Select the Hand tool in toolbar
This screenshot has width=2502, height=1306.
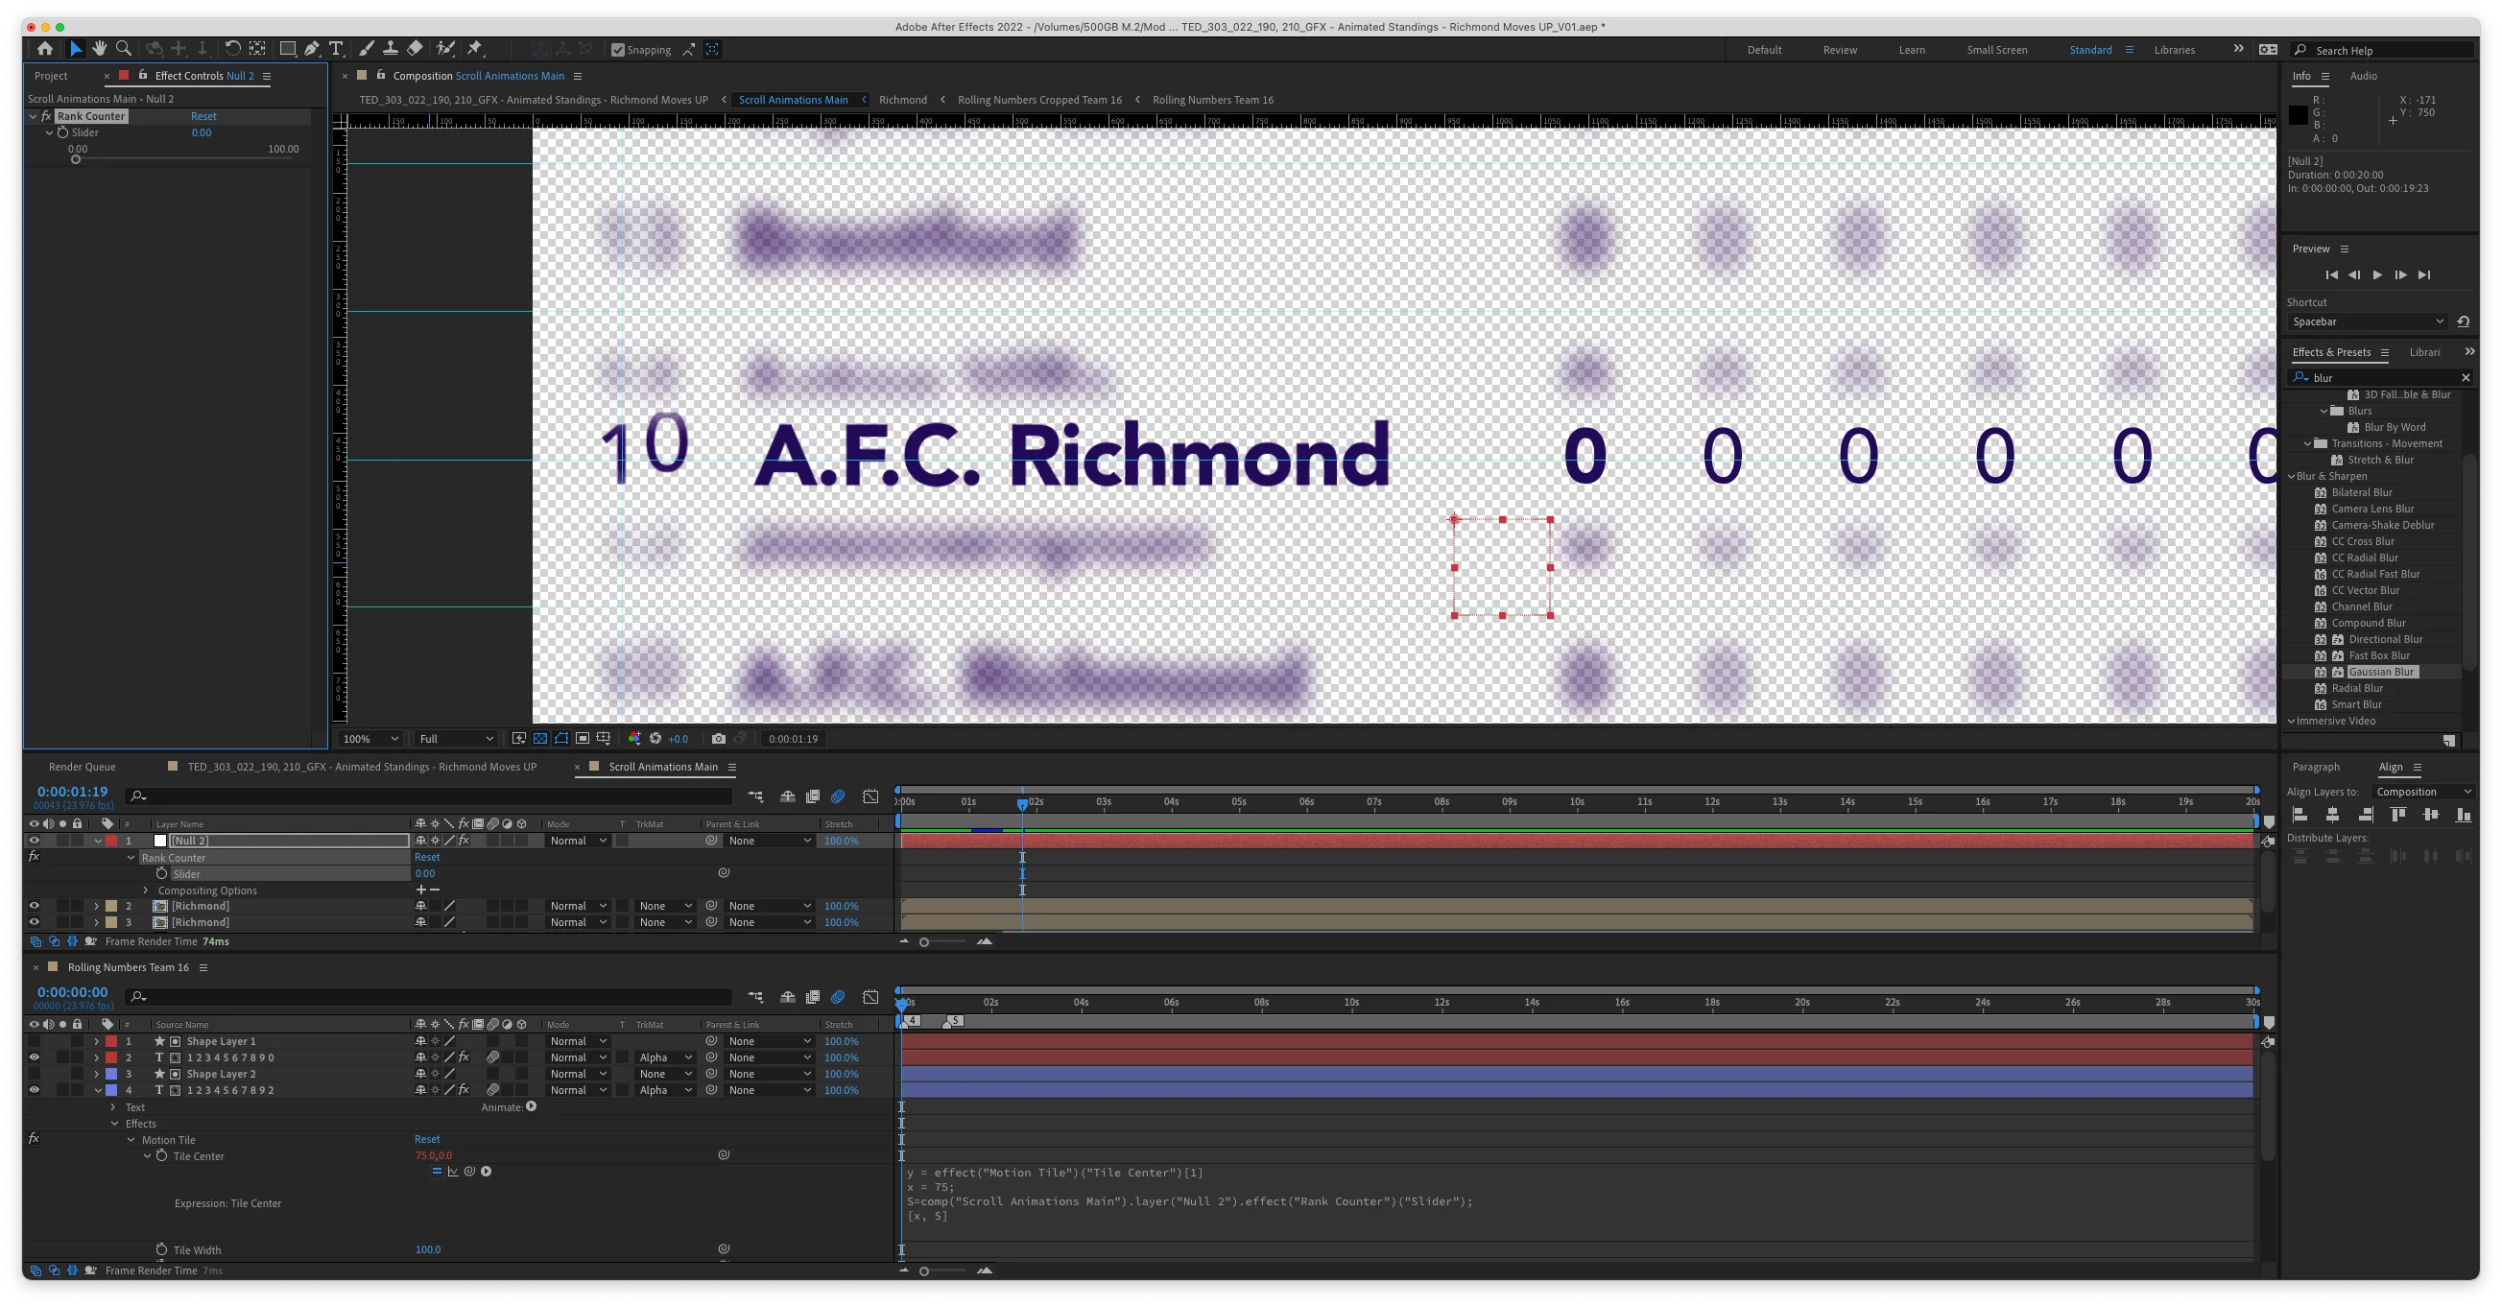[99, 49]
